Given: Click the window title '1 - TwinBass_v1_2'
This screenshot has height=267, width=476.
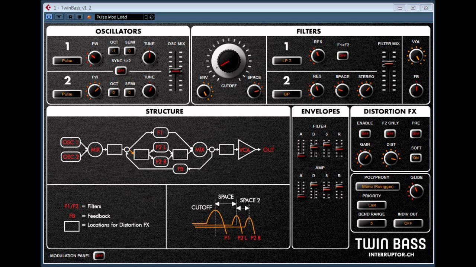Looking at the screenshot, I should [73, 8].
